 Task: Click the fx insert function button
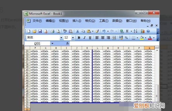tap(67, 43)
